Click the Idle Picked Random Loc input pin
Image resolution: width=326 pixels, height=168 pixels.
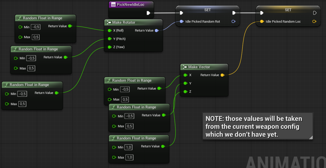point(262,22)
